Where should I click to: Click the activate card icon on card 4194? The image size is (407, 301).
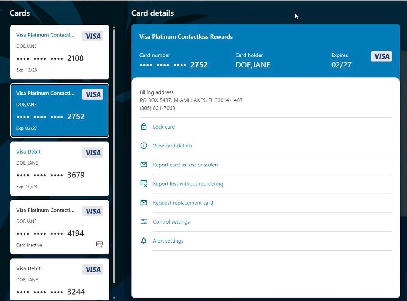click(99, 245)
